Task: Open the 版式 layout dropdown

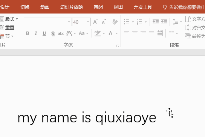Action: [9, 19]
